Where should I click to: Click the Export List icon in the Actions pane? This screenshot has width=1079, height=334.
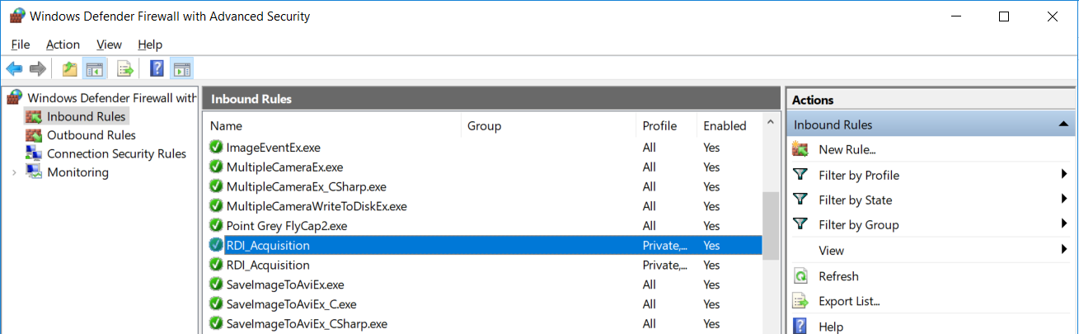tap(800, 301)
